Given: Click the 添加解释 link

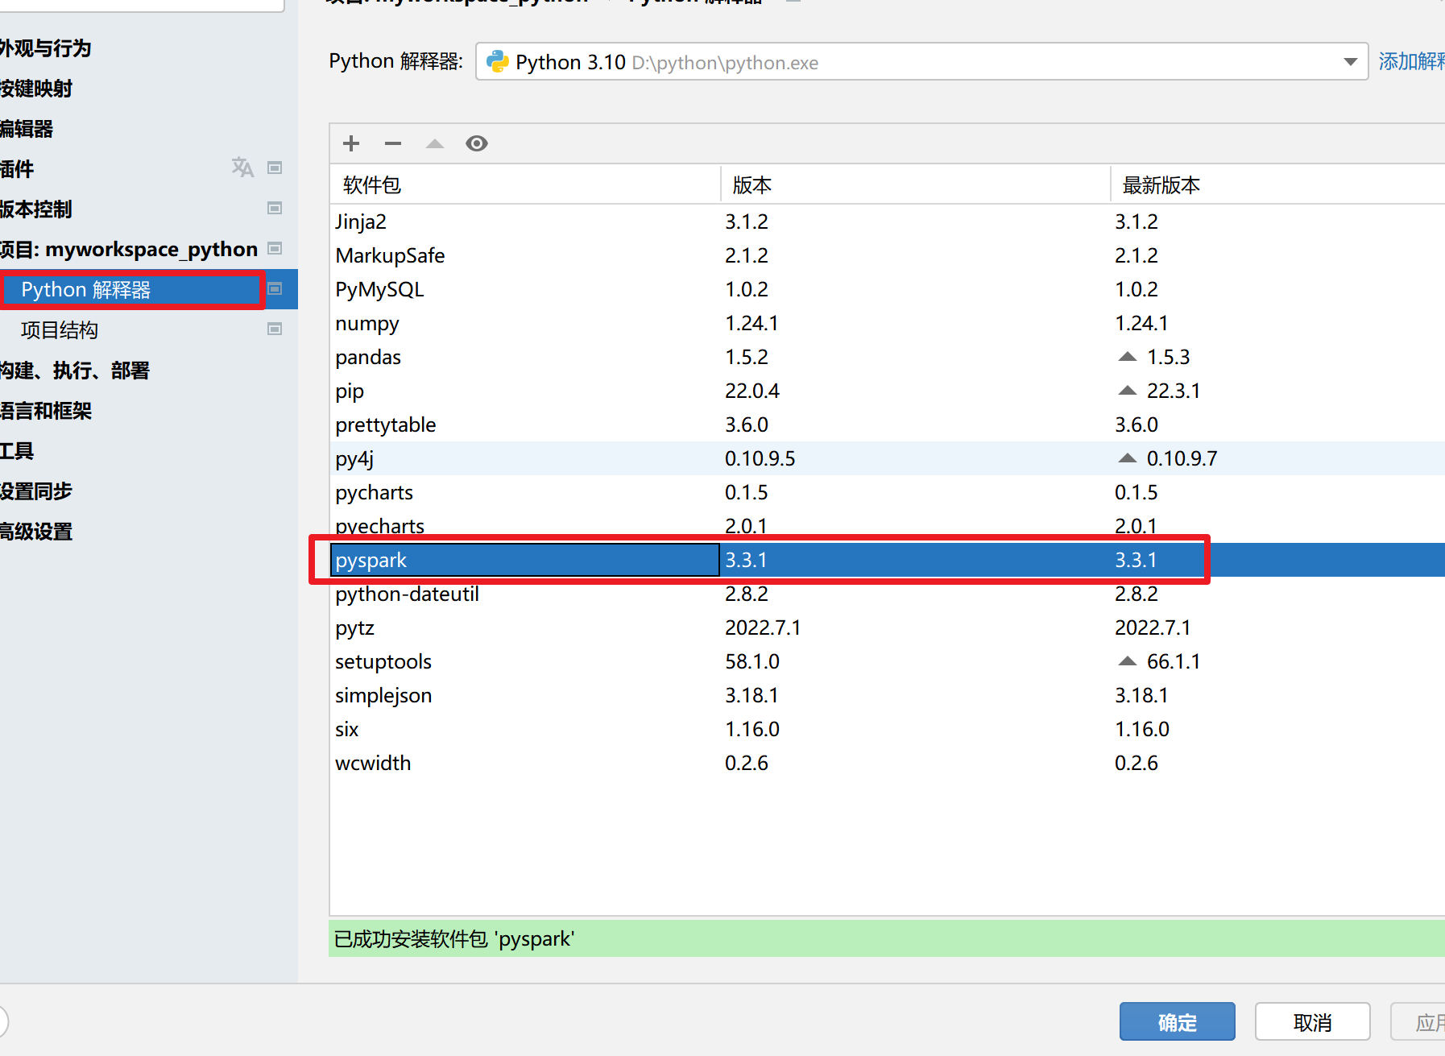Looking at the screenshot, I should (x=1410, y=61).
